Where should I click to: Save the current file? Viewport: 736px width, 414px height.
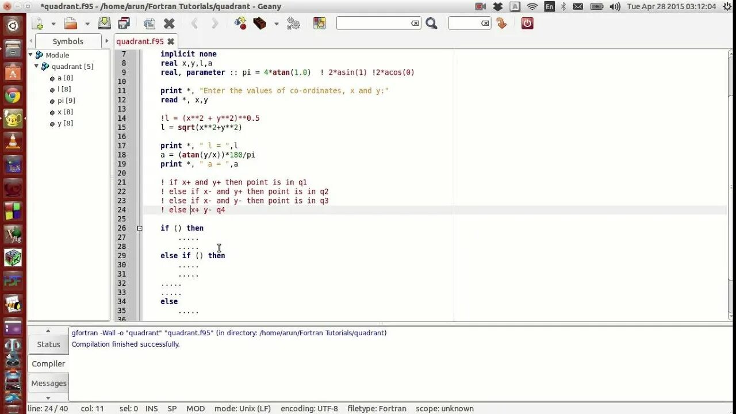click(x=105, y=23)
